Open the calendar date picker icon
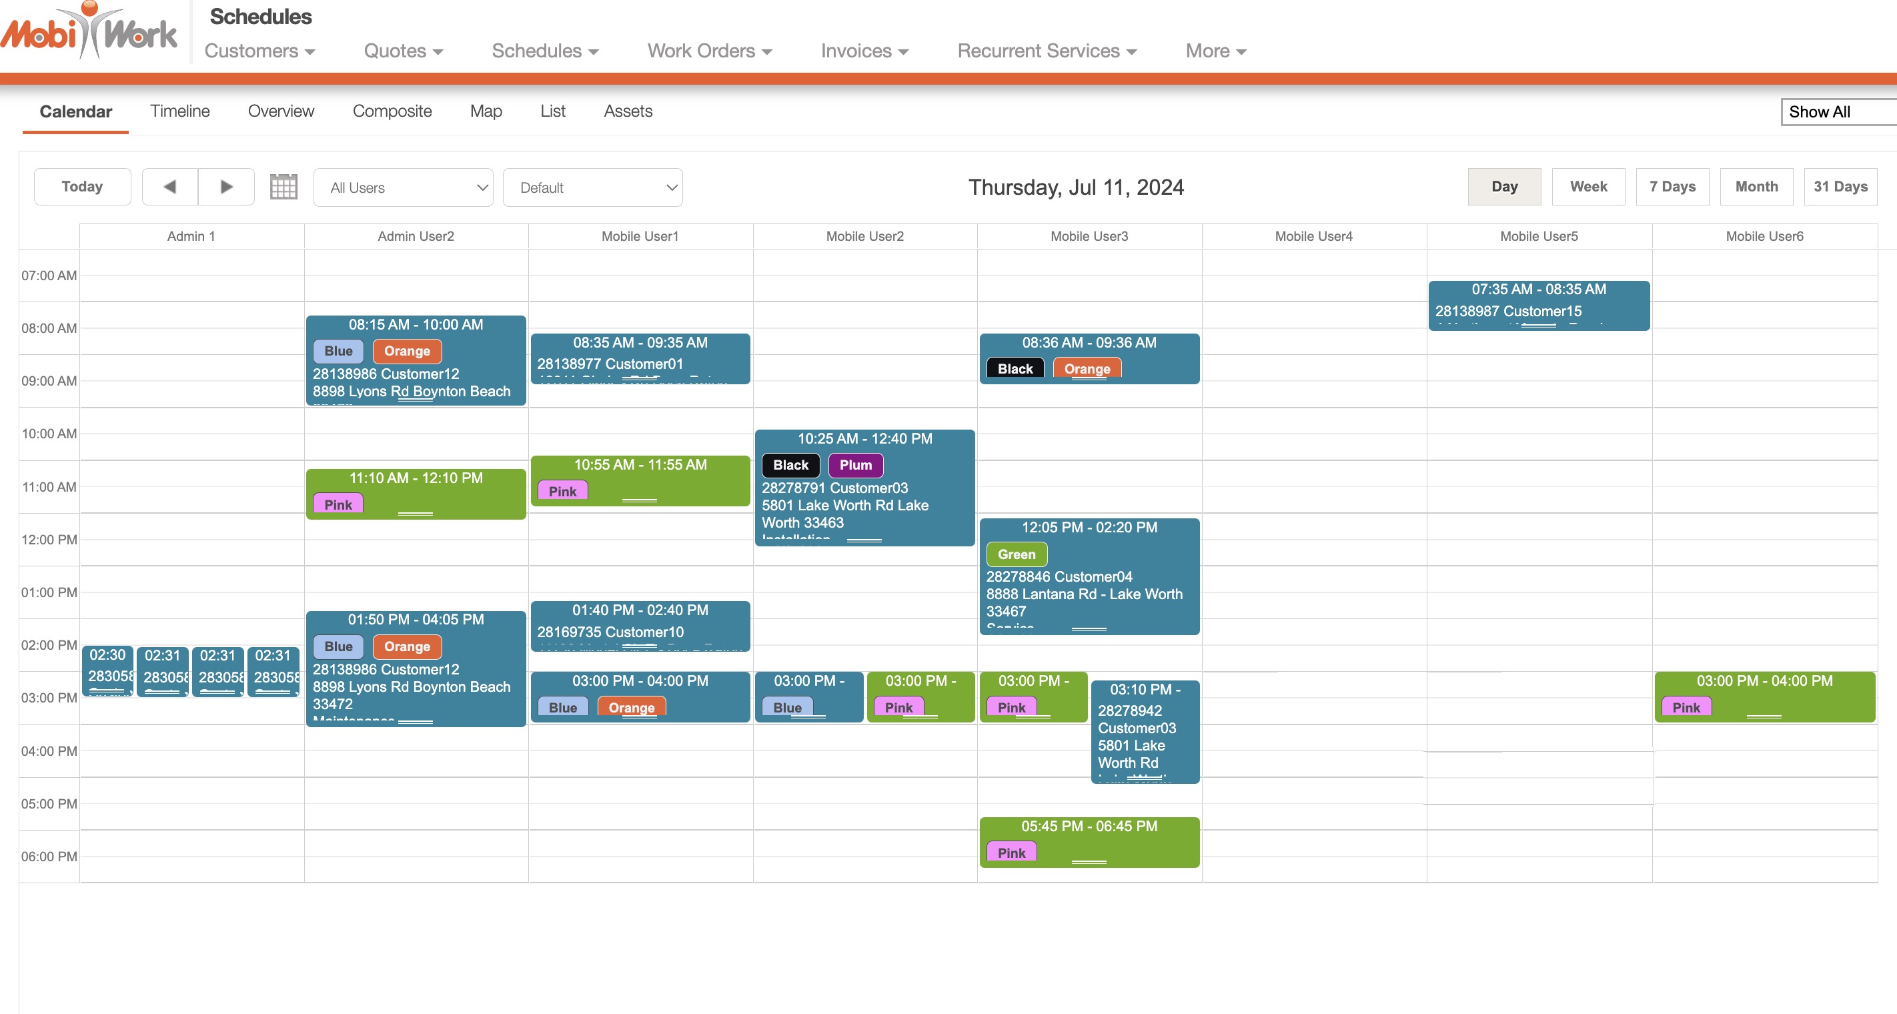 (x=283, y=187)
